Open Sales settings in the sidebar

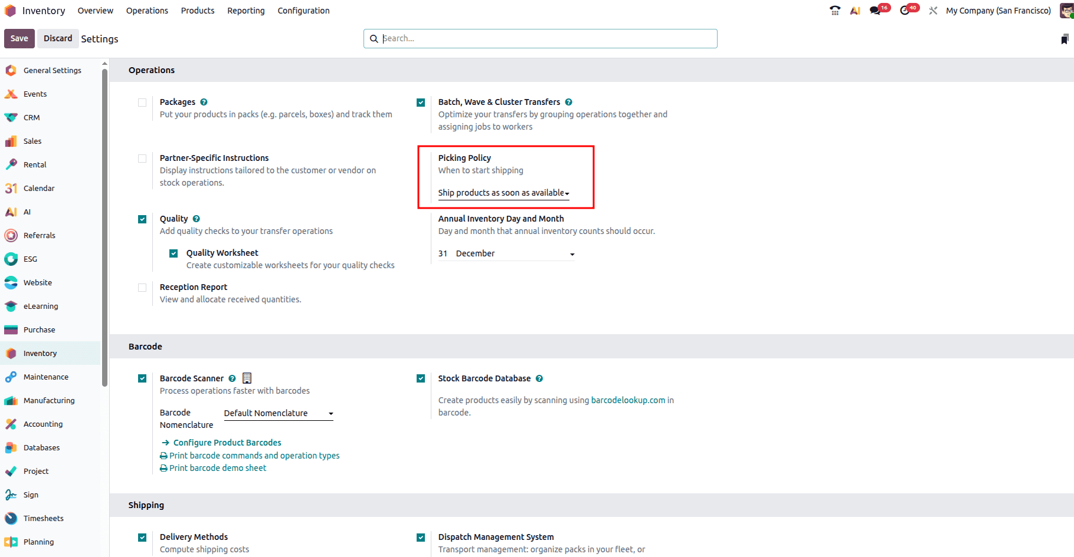tap(50, 141)
